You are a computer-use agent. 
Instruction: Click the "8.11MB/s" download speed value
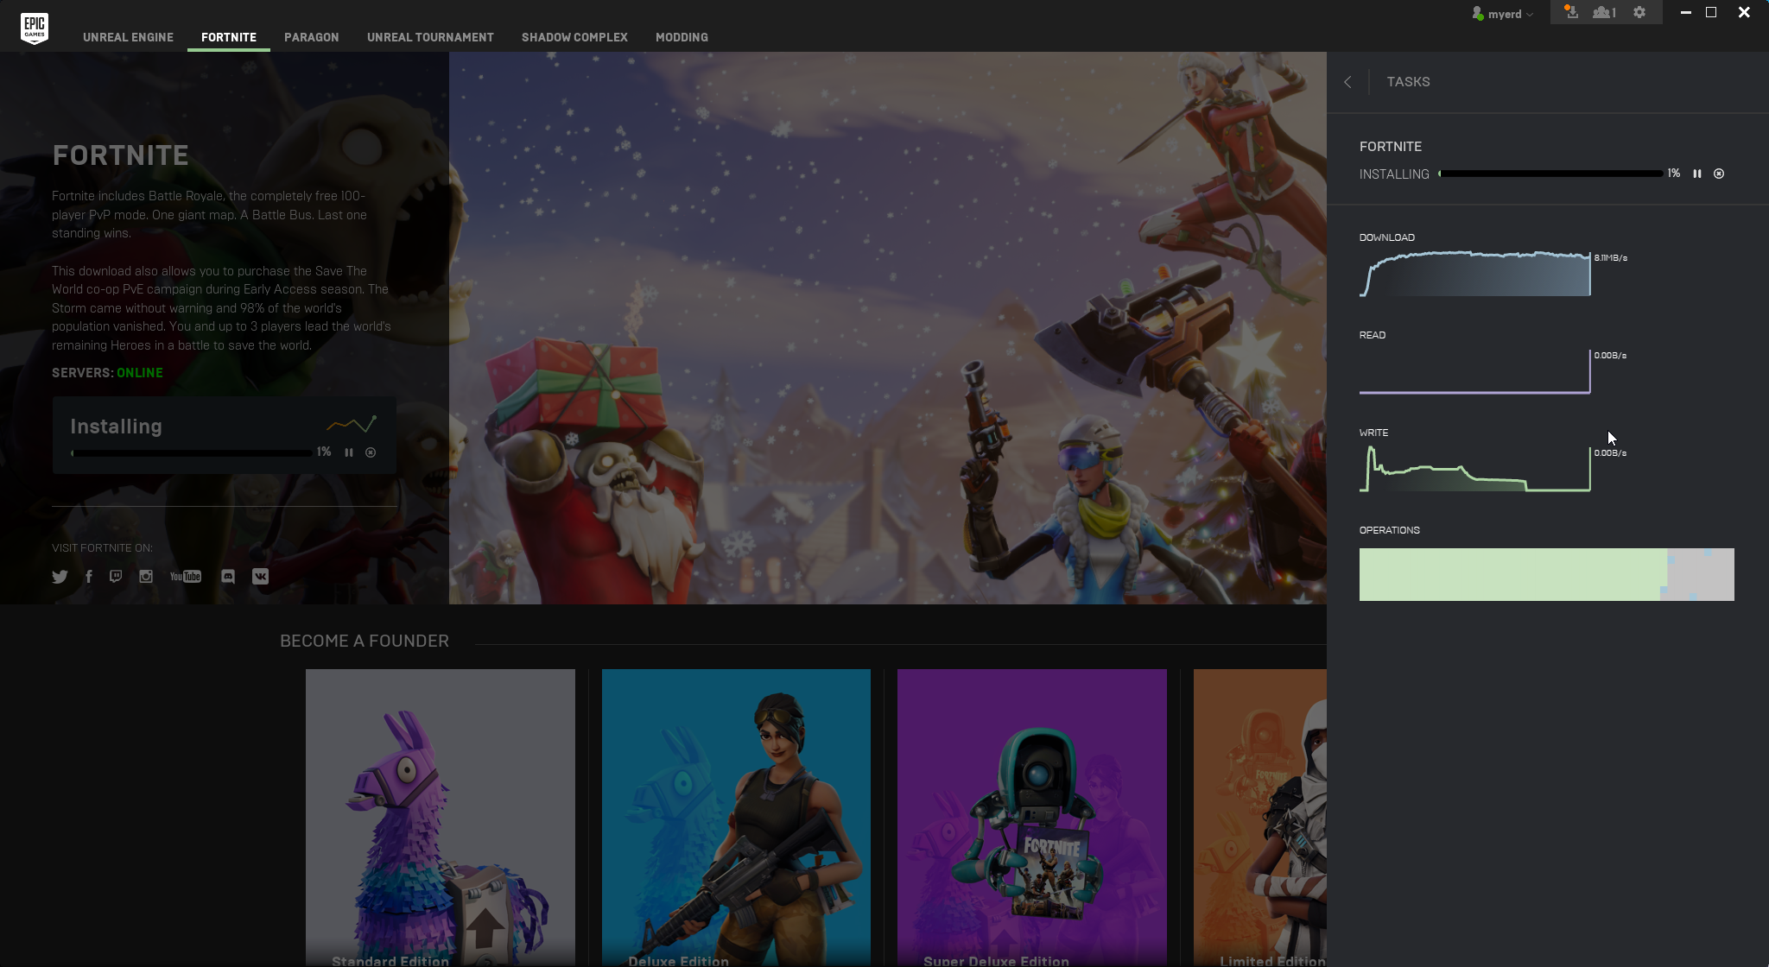(x=1611, y=258)
